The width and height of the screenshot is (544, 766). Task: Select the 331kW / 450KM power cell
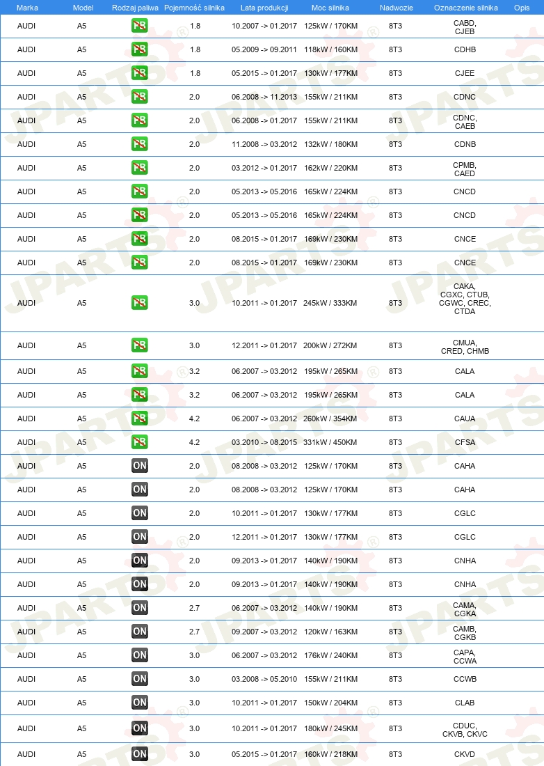330,442
